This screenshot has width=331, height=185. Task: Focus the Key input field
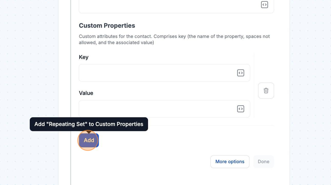157,73
